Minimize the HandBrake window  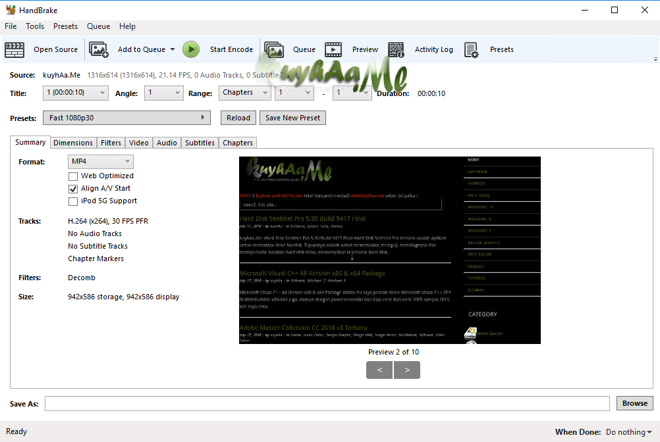[x=585, y=10]
